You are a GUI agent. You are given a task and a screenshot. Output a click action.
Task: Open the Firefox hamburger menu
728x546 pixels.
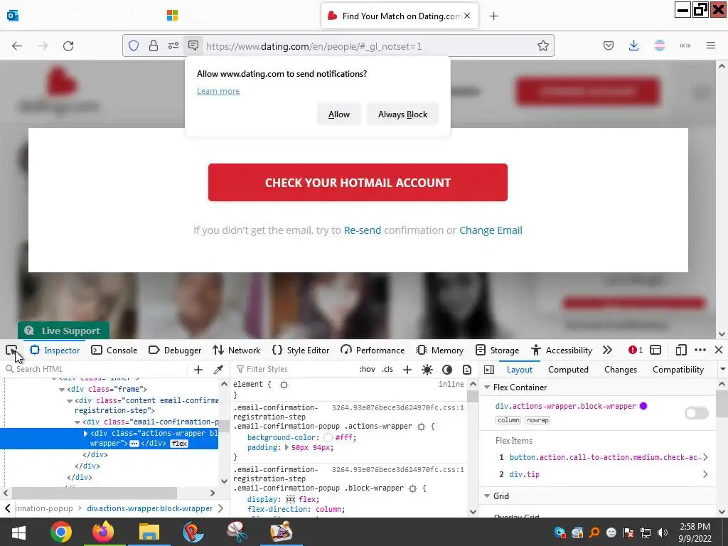[710, 45]
